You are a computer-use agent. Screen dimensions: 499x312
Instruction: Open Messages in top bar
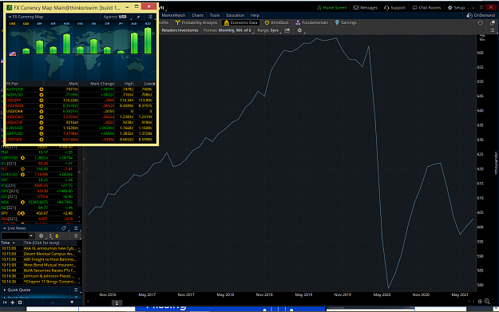click(366, 8)
